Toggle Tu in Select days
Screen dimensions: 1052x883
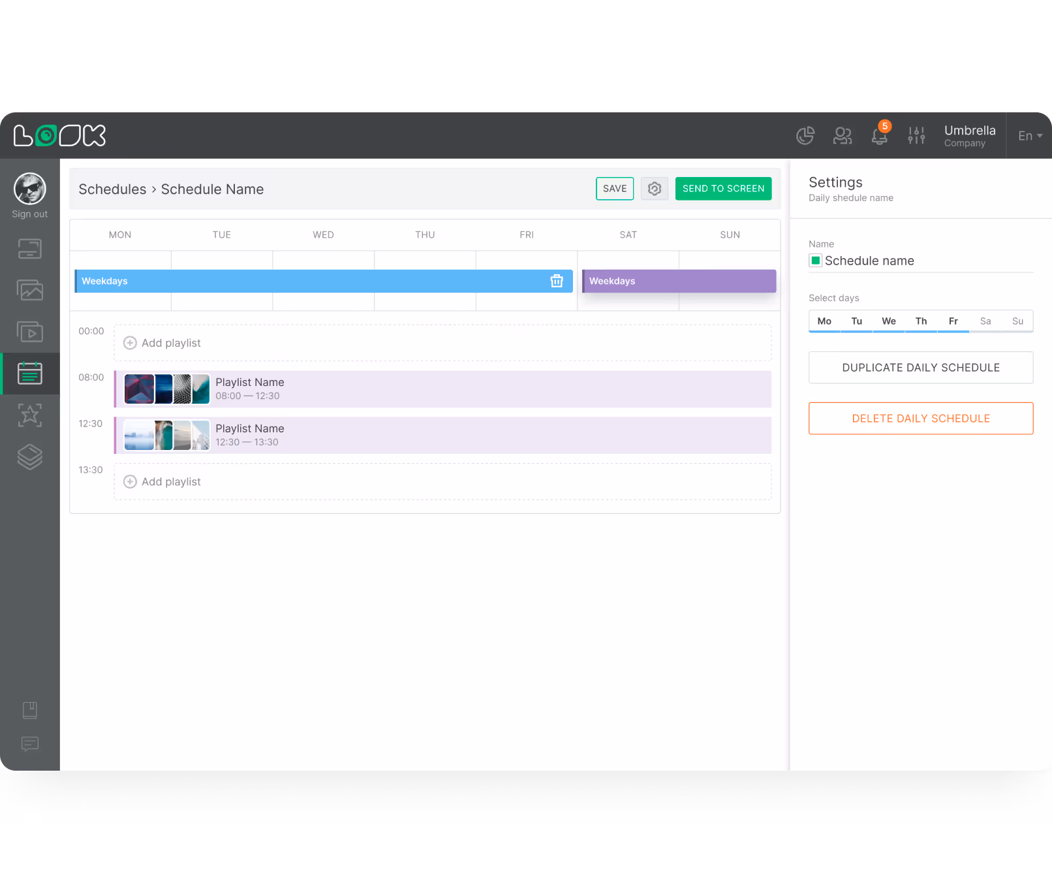[x=857, y=321]
